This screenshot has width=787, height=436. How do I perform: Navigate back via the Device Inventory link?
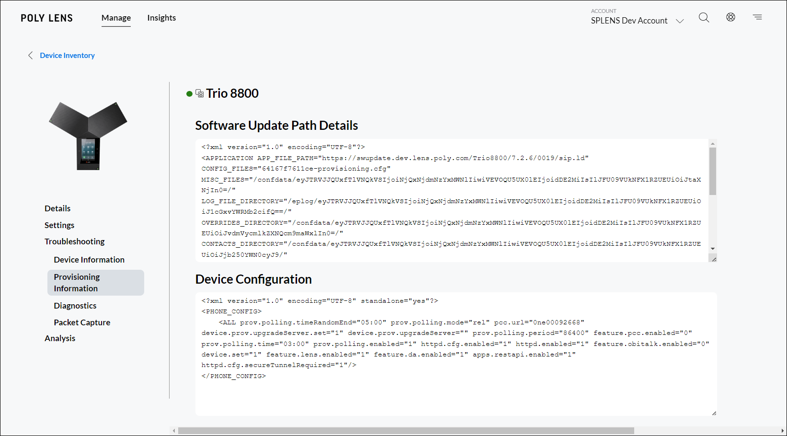click(67, 55)
